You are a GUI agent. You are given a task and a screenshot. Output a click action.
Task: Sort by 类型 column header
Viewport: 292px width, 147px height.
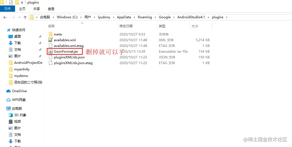[162, 26]
